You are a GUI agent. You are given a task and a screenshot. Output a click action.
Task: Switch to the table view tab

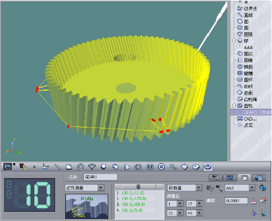tap(244, 177)
